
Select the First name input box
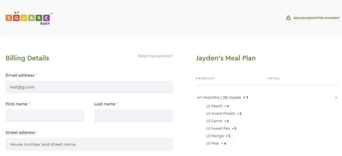(x=45, y=116)
